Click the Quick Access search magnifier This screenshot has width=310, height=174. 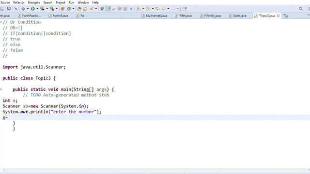click(301, 9)
